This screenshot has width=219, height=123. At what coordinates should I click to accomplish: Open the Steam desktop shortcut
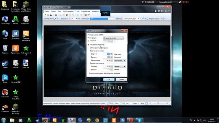tap(5, 64)
